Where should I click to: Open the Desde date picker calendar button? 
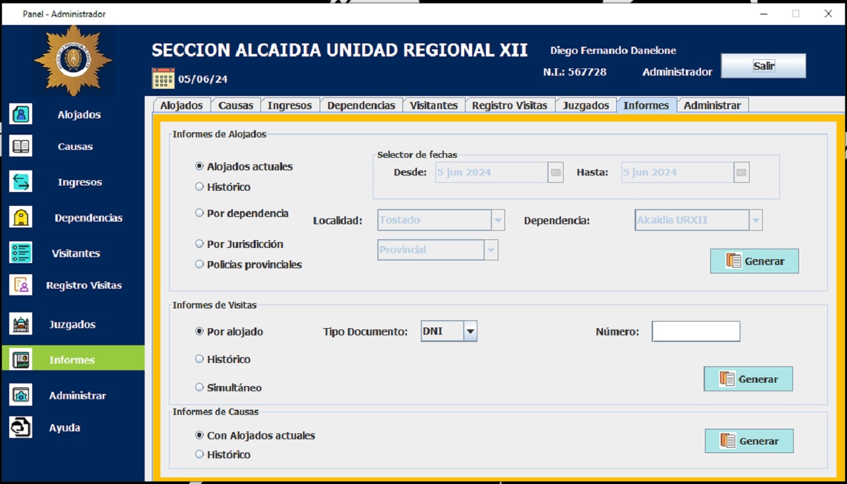(556, 172)
